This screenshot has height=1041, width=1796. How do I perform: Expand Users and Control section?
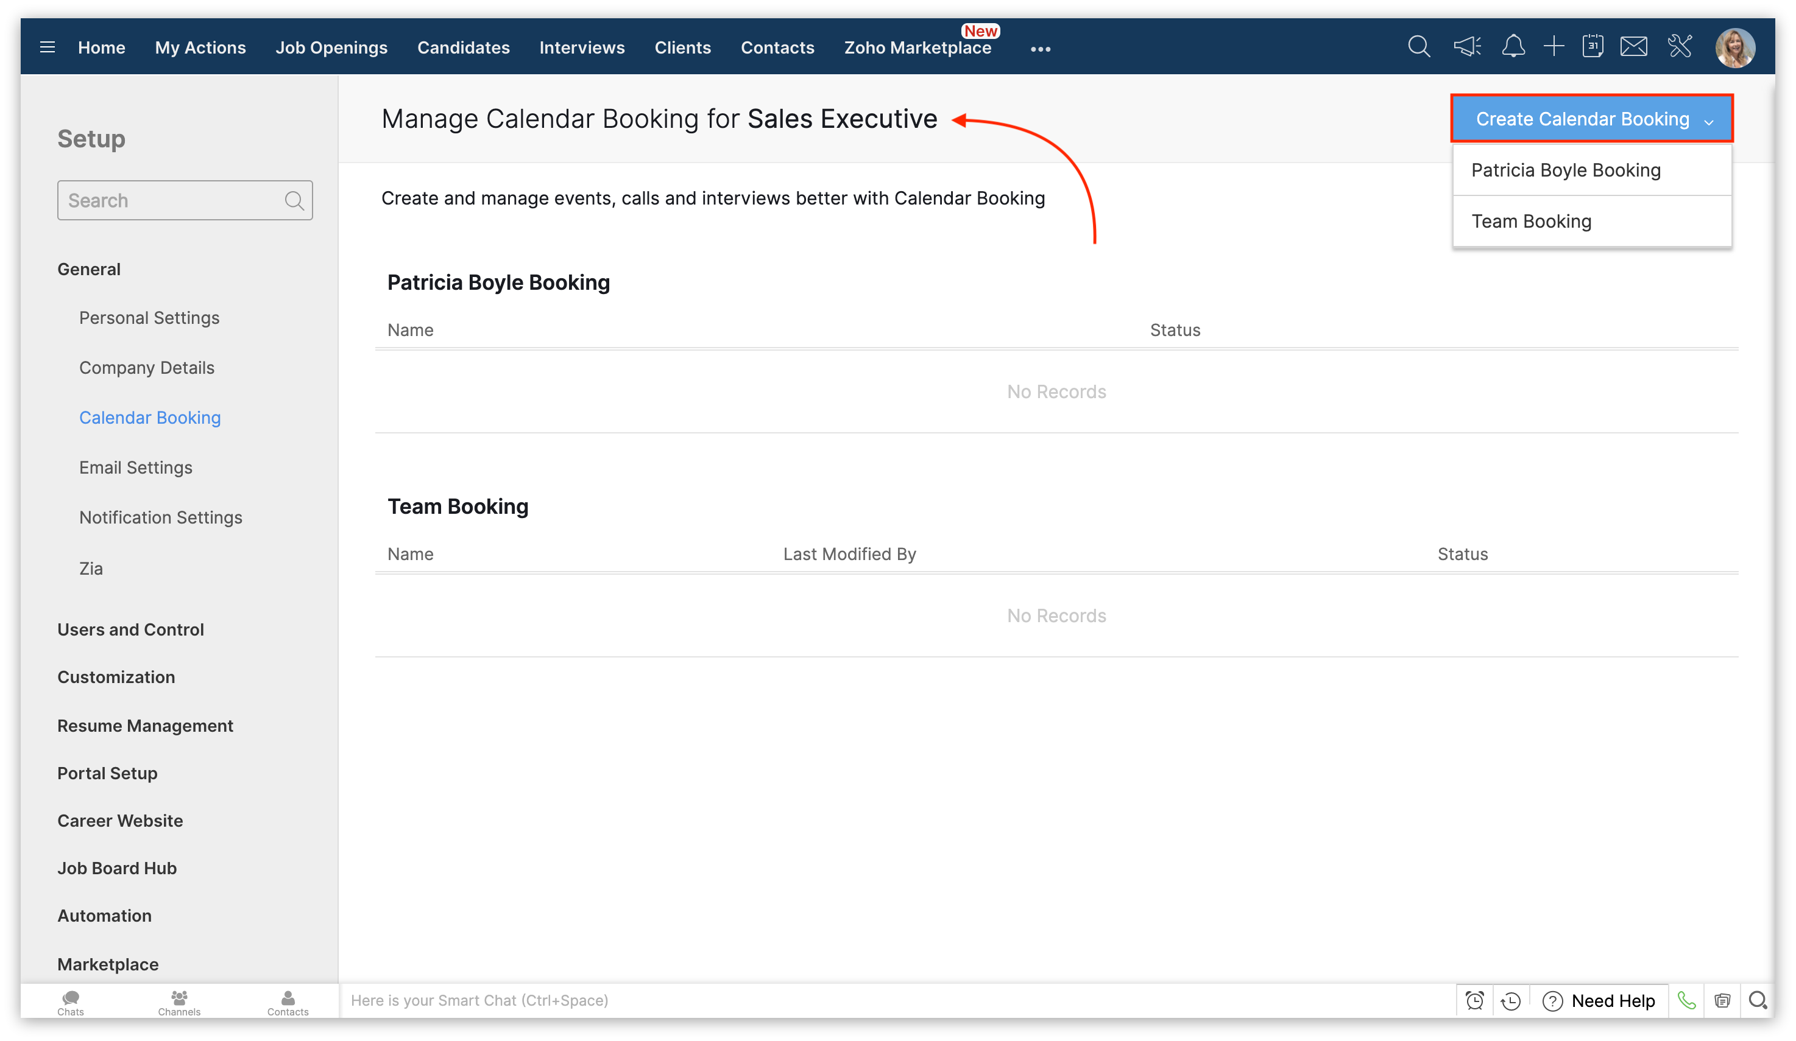click(x=130, y=629)
